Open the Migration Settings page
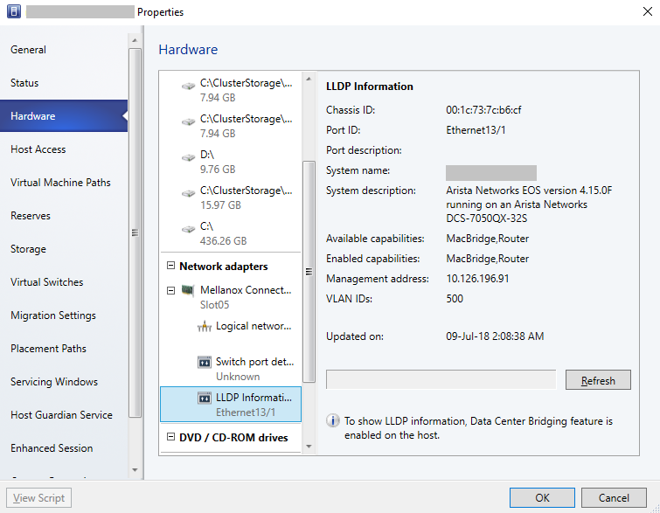Screen dimensions: 660x513 click(x=53, y=315)
